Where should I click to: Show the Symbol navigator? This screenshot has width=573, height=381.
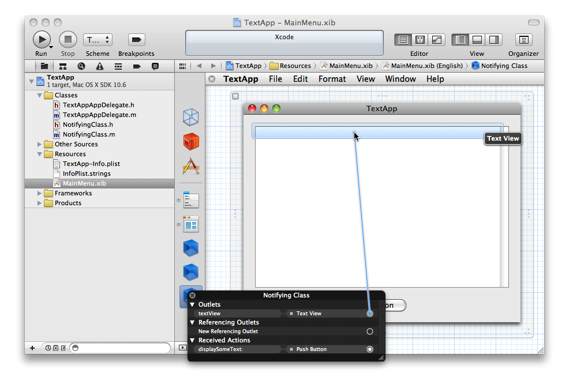coord(63,66)
